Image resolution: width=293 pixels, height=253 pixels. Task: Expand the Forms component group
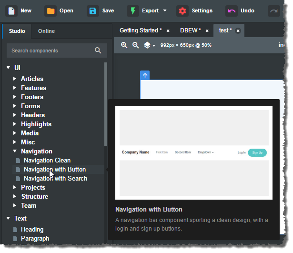coord(15,106)
